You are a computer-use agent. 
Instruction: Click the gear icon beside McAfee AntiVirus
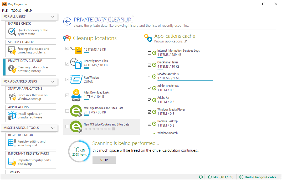(x=154, y=77)
